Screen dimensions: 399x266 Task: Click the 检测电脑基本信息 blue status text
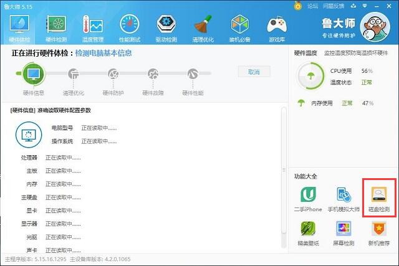(x=103, y=53)
